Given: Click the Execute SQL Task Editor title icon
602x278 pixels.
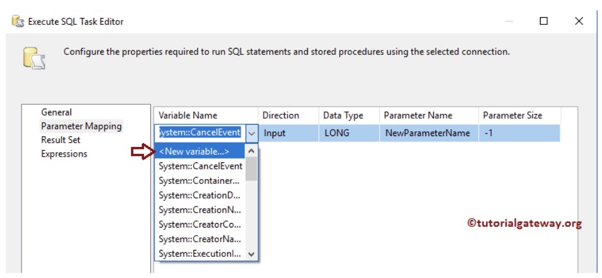Looking at the screenshot, I should [x=18, y=22].
